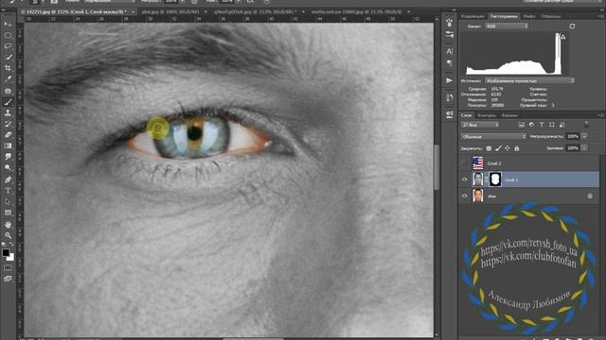Select the History Brush tool
This screenshot has height=340, width=606.
8,124
